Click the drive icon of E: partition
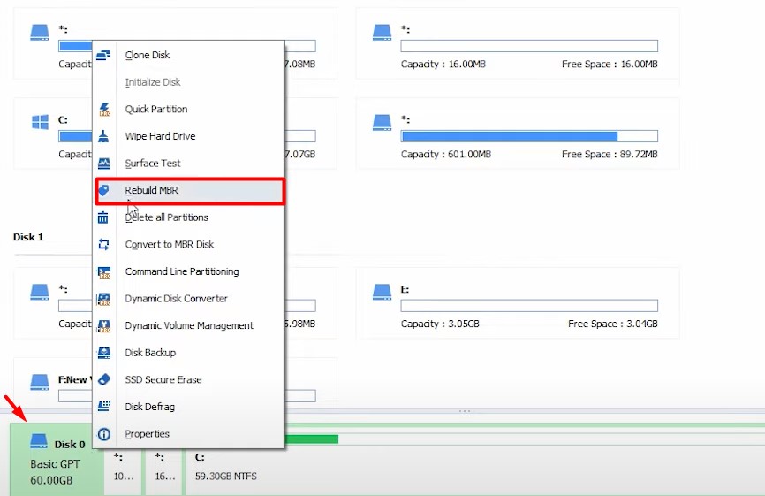The image size is (765, 496). pos(382,292)
